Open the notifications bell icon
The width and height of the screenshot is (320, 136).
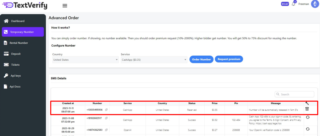pos(293,4)
